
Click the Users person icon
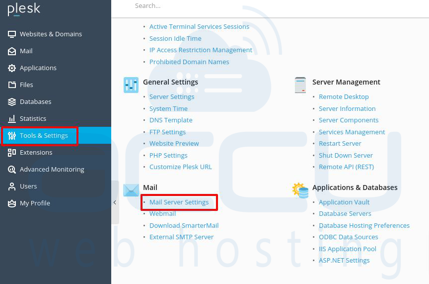click(x=12, y=187)
